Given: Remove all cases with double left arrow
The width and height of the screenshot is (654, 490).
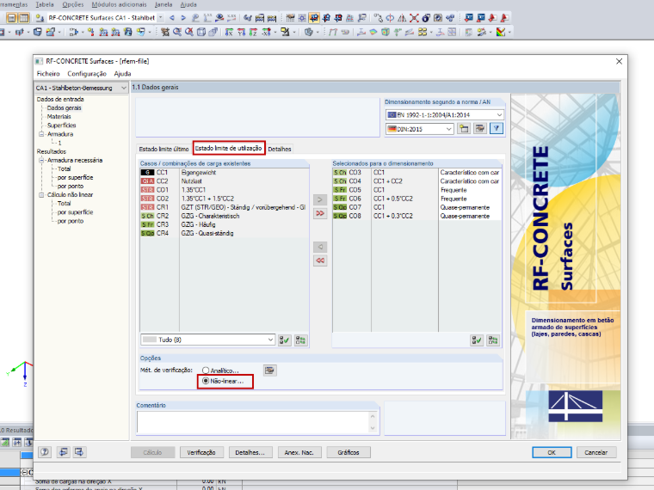Looking at the screenshot, I should 320,260.
